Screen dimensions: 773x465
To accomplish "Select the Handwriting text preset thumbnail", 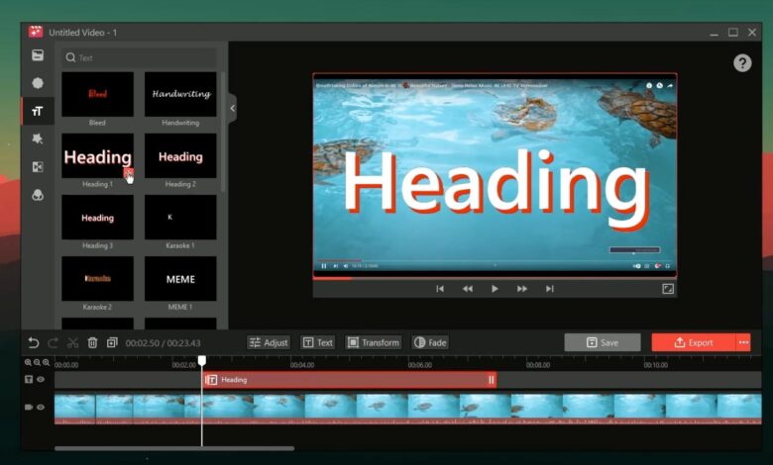I will pos(180,94).
